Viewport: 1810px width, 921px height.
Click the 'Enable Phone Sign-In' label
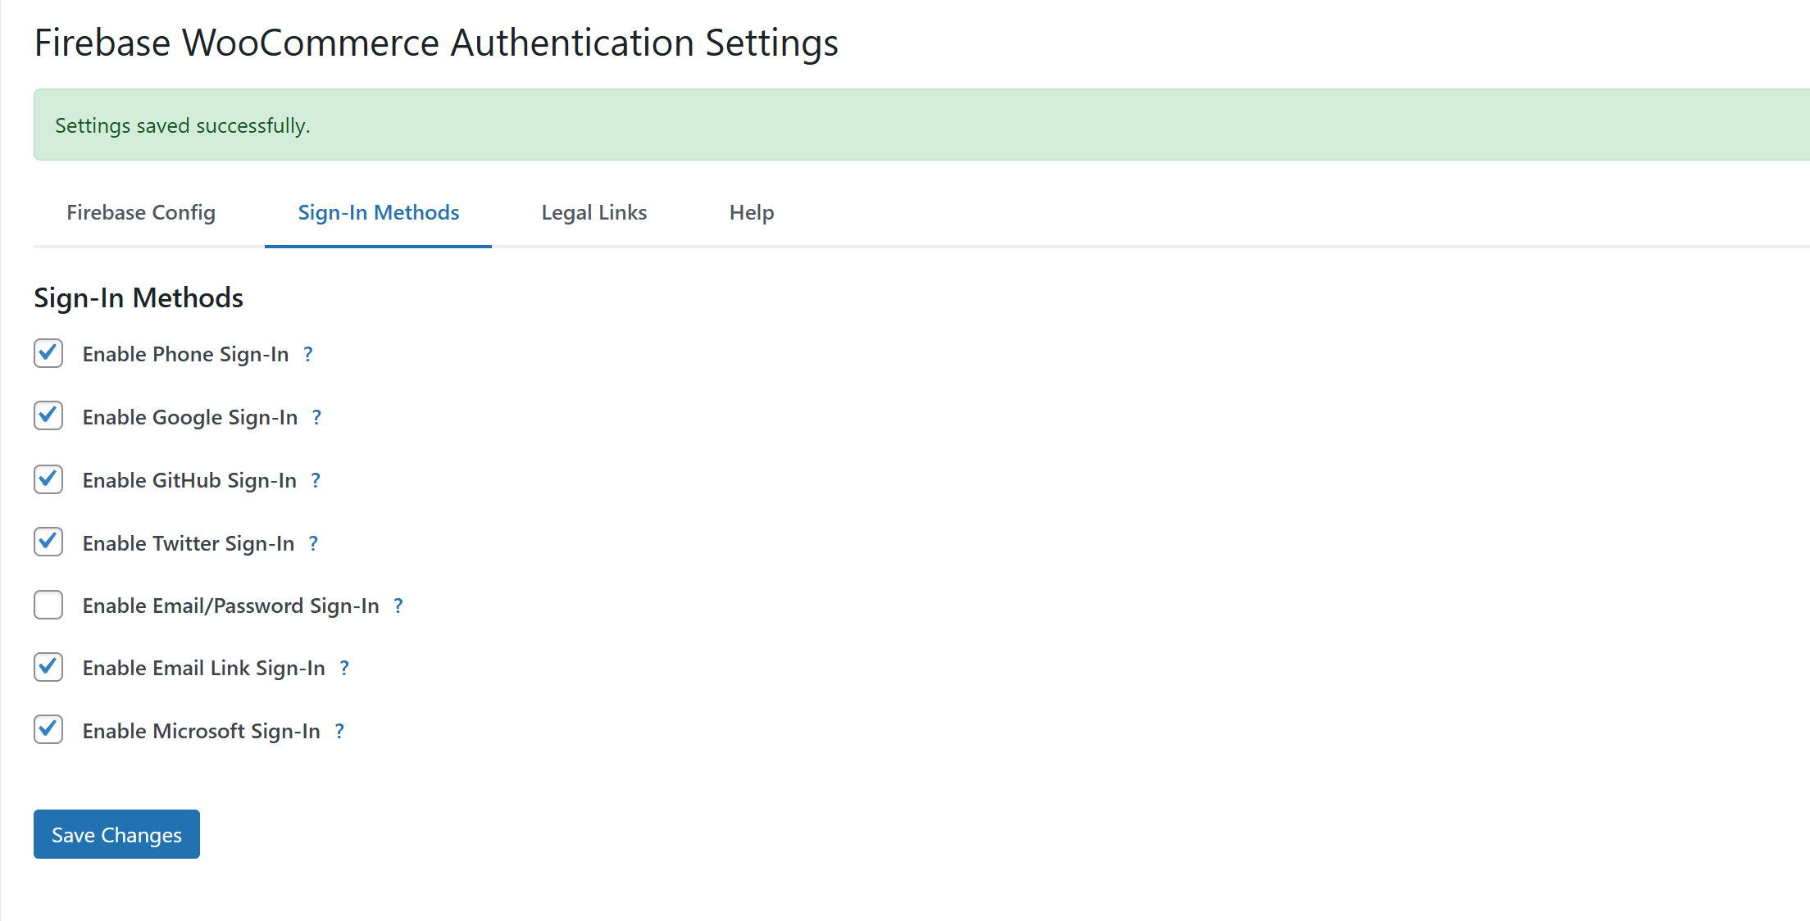tap(186, 354)
